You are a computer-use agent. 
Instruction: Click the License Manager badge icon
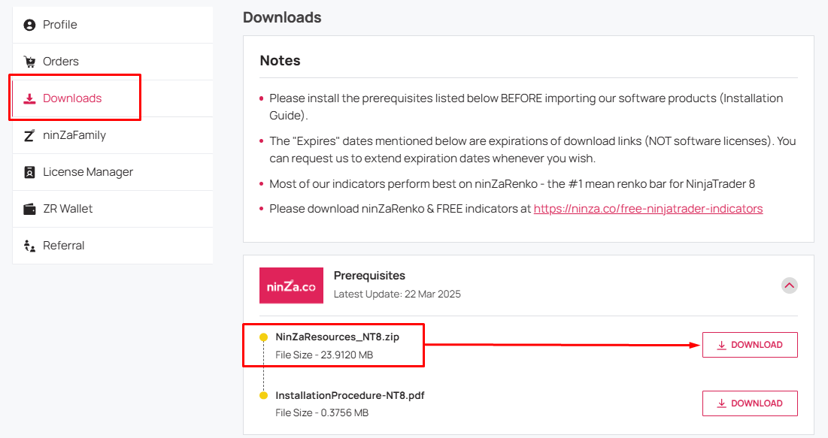coord(29,172)
